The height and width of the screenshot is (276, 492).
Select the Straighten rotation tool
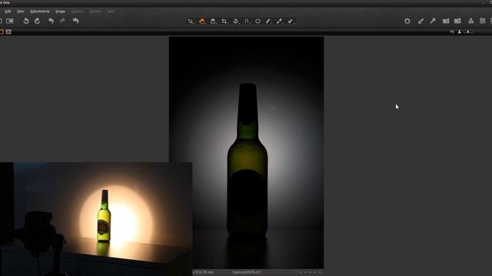[x=236, y=21]
